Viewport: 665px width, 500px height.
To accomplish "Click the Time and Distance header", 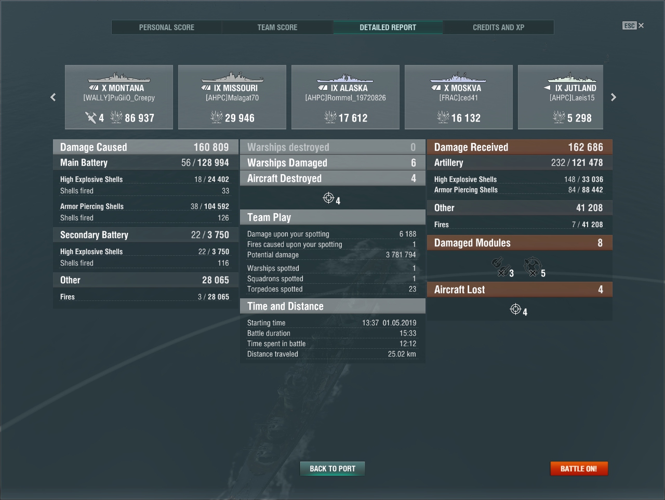I will [x=332, y=306].
